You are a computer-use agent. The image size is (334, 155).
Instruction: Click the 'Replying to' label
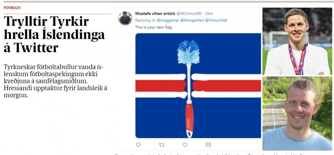145,20
